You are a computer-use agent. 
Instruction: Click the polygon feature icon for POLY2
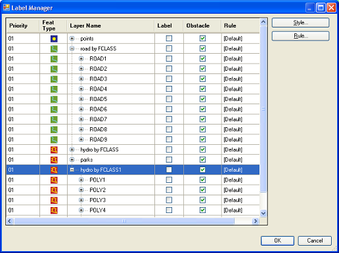(54, 190)
